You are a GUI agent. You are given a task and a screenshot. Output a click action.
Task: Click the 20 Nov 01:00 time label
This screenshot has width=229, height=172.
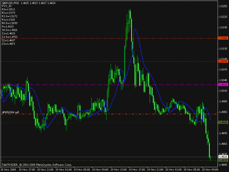point(174,170)
